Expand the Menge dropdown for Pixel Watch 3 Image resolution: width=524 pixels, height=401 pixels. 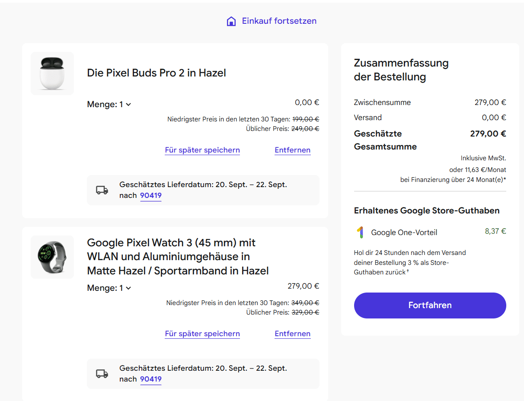(x=109, y=288)
